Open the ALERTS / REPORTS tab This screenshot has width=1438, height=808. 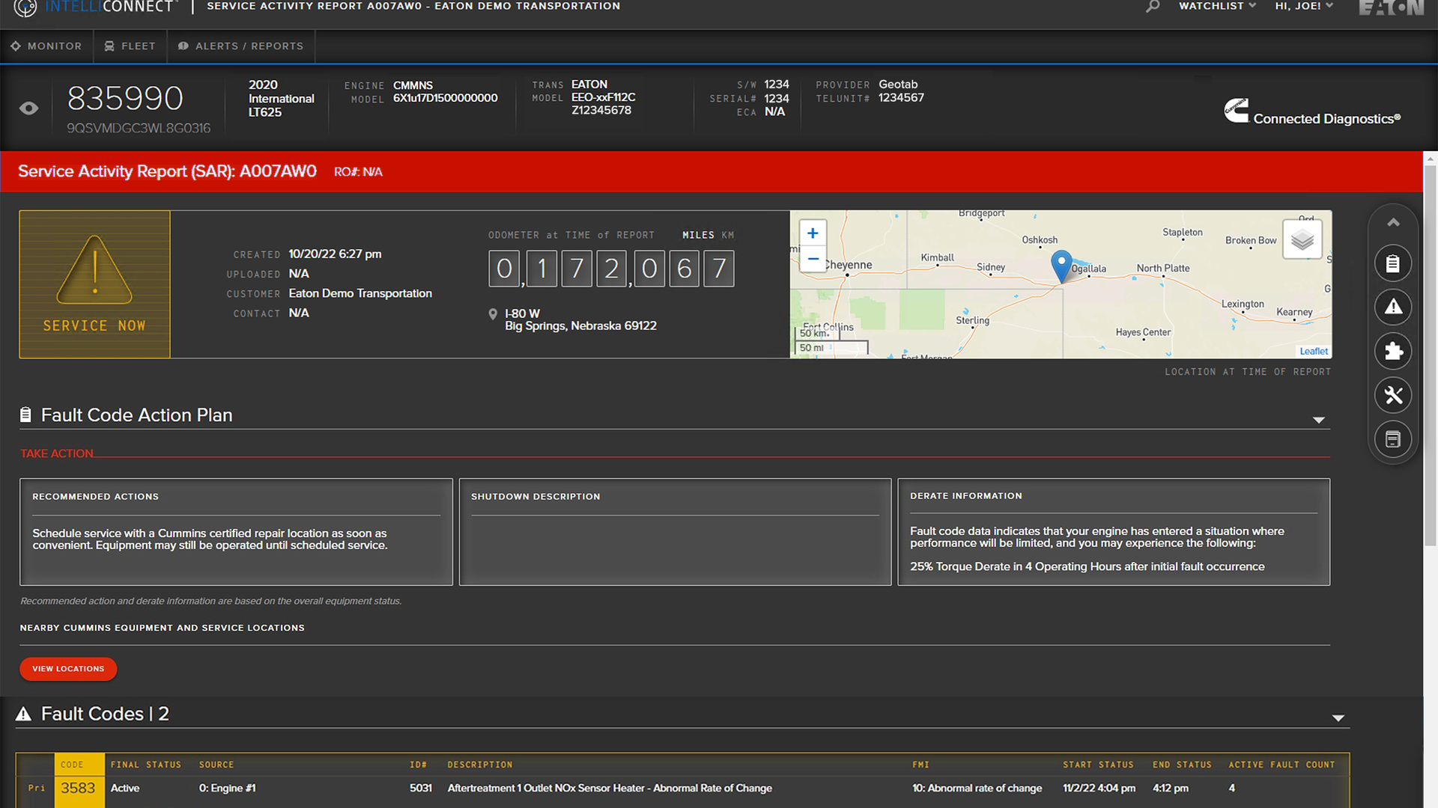[x=240, y=46]
